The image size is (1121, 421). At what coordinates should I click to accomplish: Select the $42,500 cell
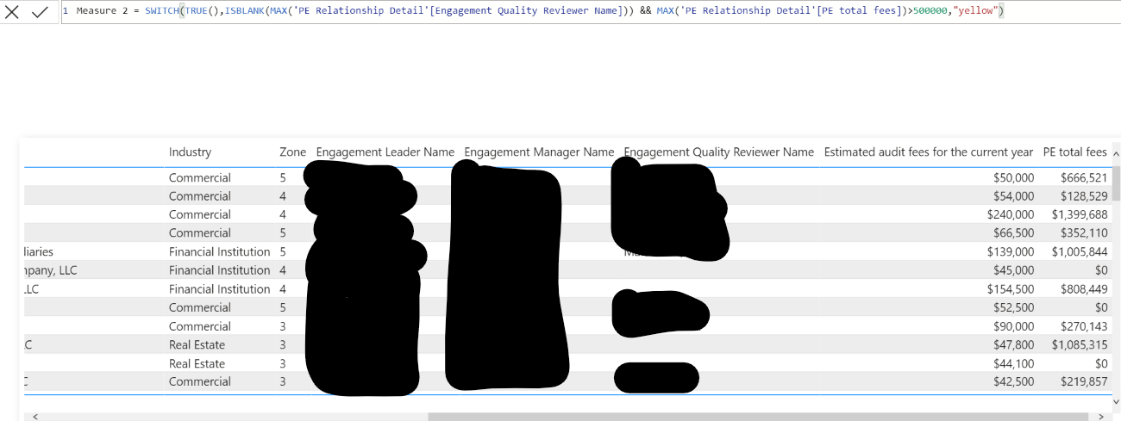point(1013,382)
